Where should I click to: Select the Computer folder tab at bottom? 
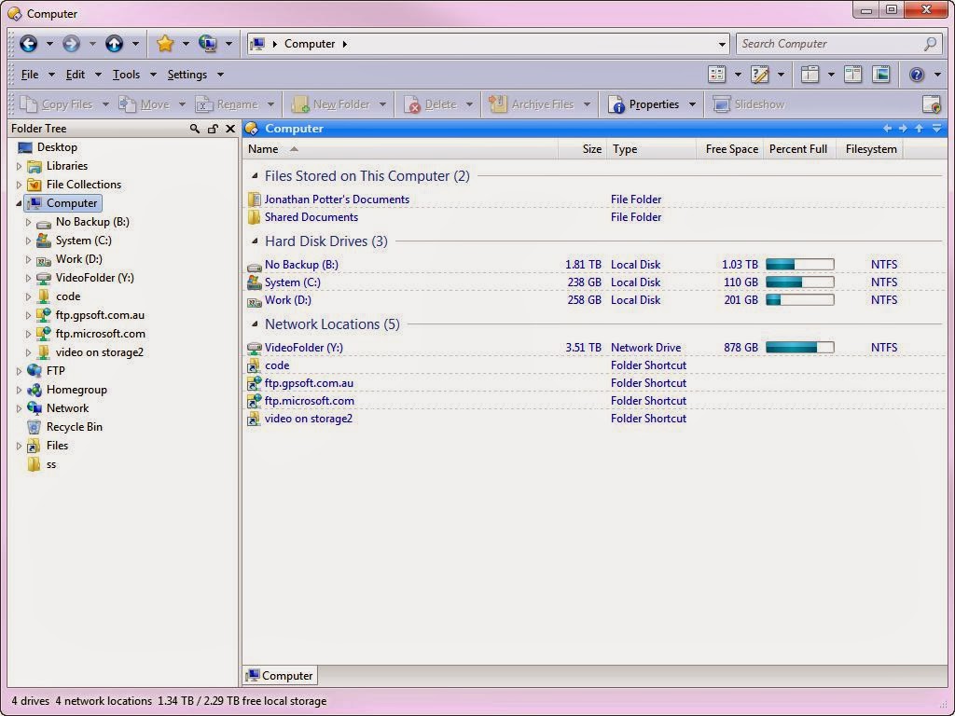[280, 675]
